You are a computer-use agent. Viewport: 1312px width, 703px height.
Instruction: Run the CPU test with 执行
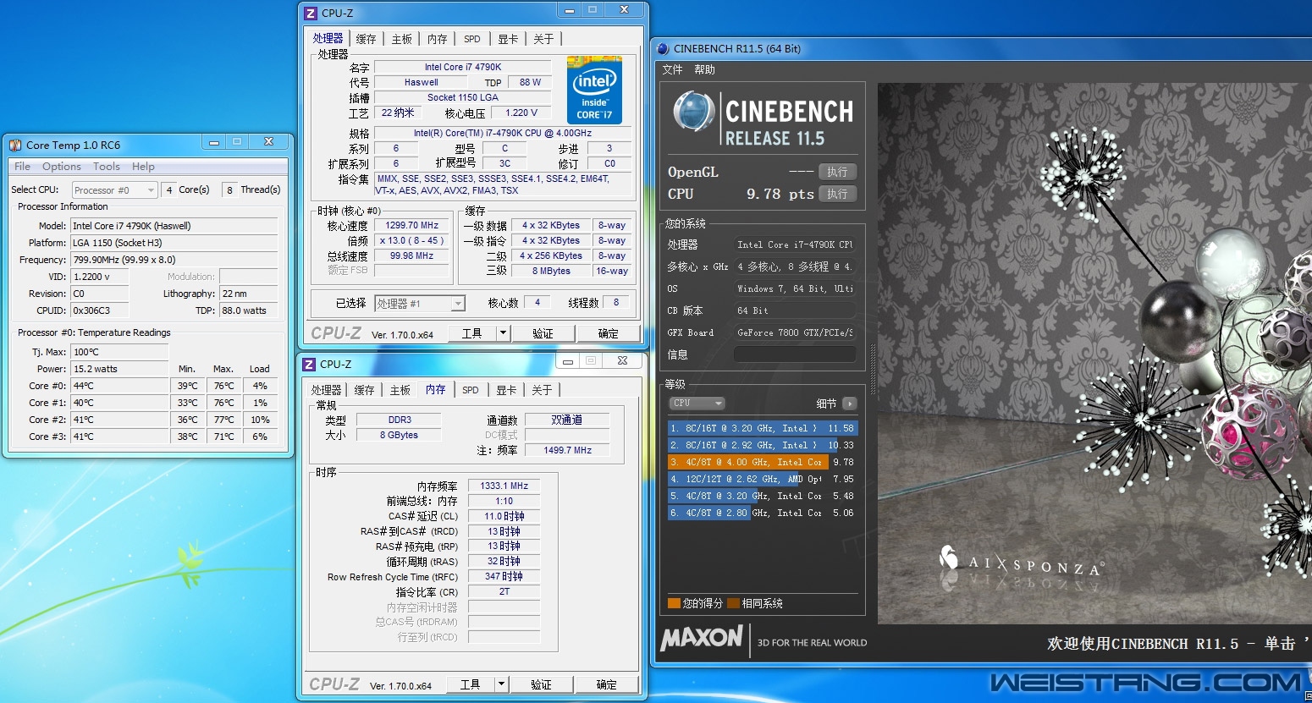(838, 194)
